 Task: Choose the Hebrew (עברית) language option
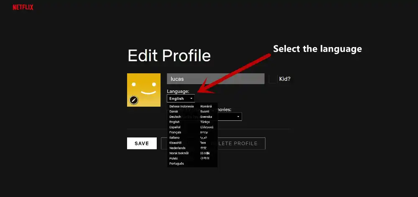tap(204, 132)
